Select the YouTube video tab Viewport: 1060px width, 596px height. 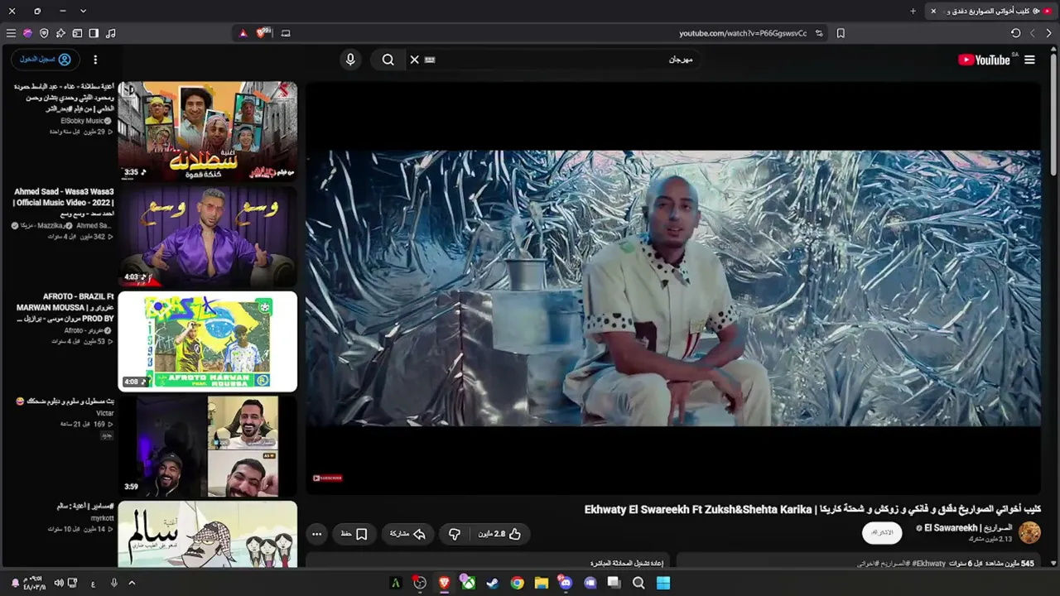(991, 11)
